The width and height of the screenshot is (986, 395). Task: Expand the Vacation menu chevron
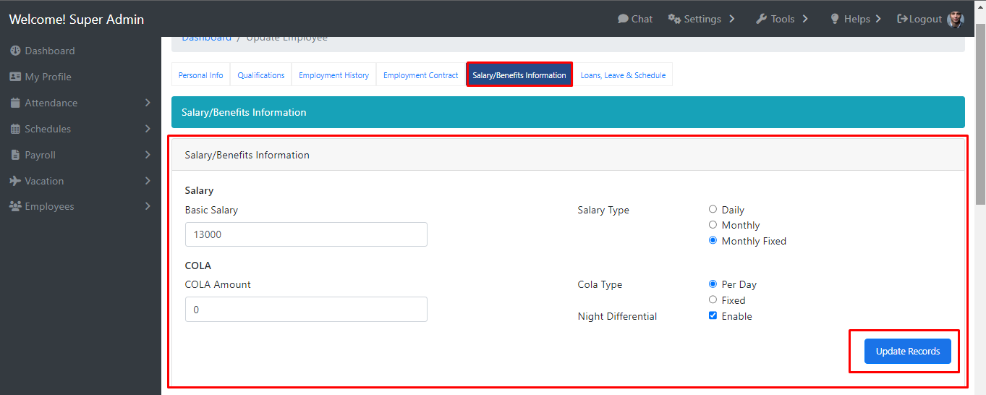(x=148, y=181)
